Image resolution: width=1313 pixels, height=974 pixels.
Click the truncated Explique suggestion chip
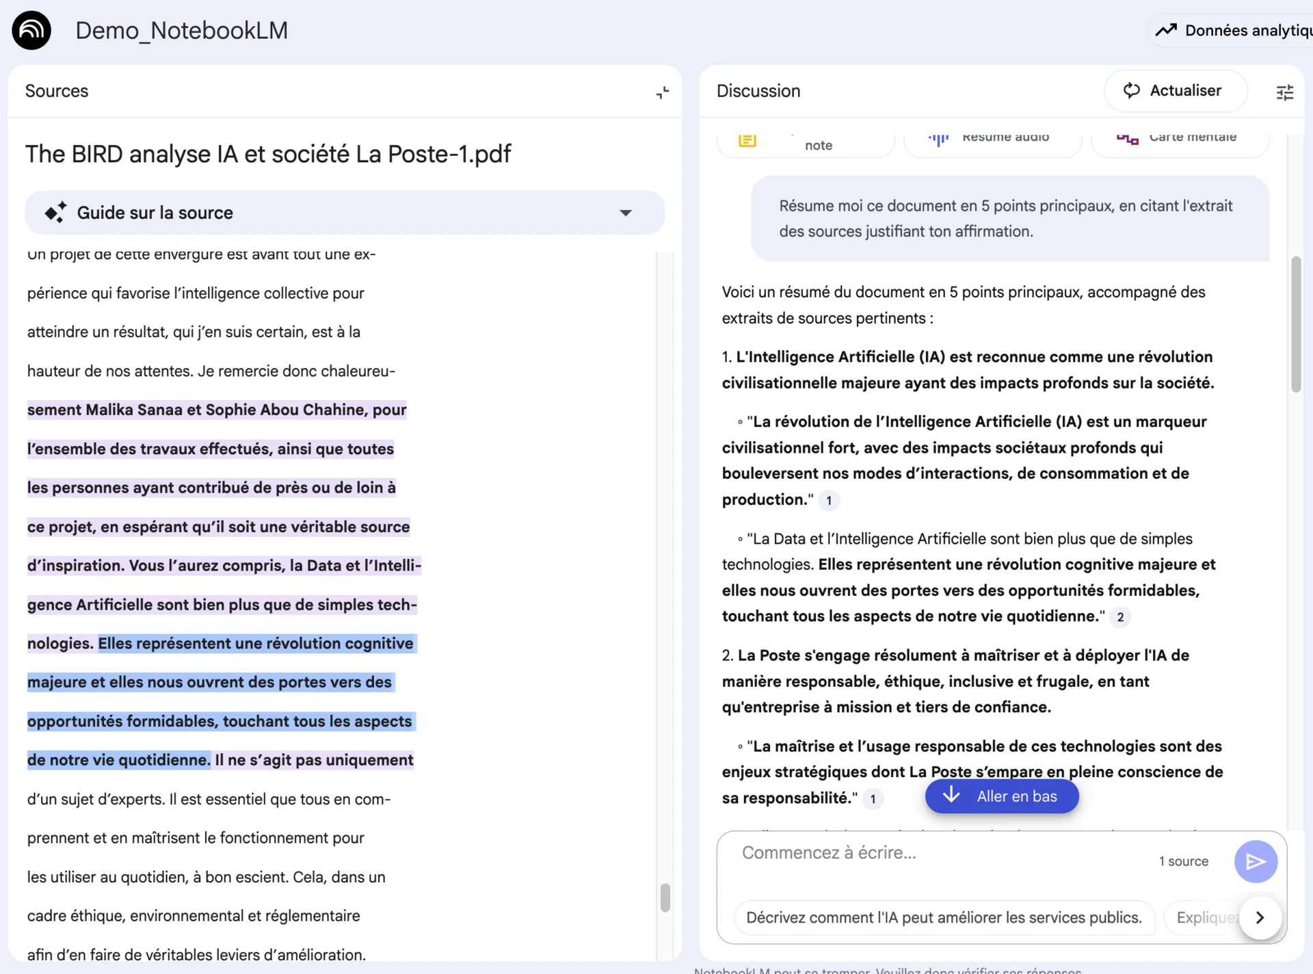1202,918
